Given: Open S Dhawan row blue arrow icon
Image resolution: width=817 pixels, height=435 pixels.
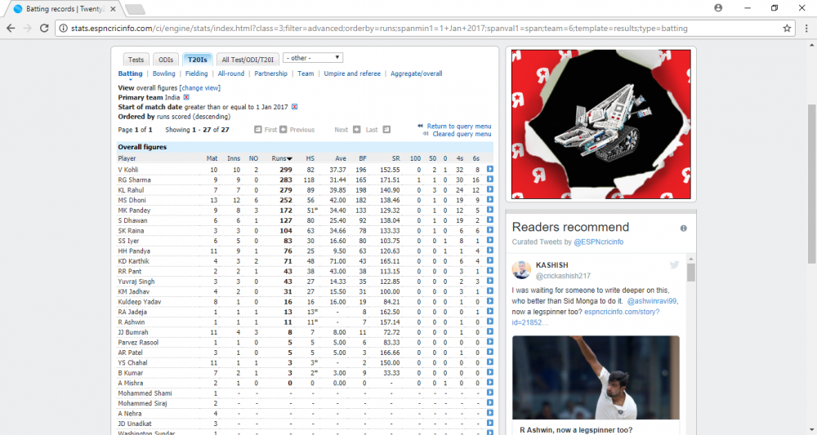Looking at the screenshot, I should (489, 220).
